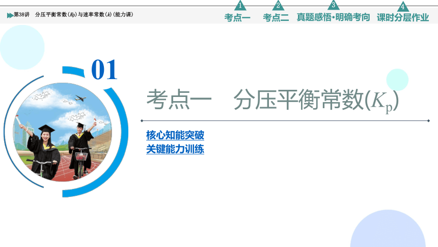Open the 考点一 navigation tab
The width and height of the screenshot is (438, 247).
click(x=237, y=17)
